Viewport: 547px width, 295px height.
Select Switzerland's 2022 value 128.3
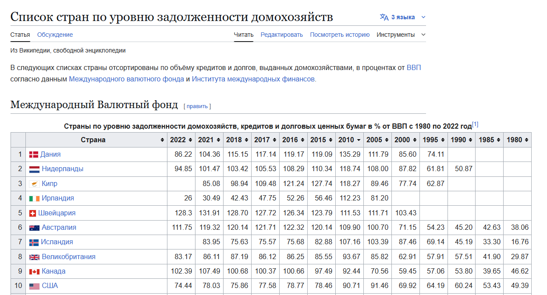[x=184, y=213]
